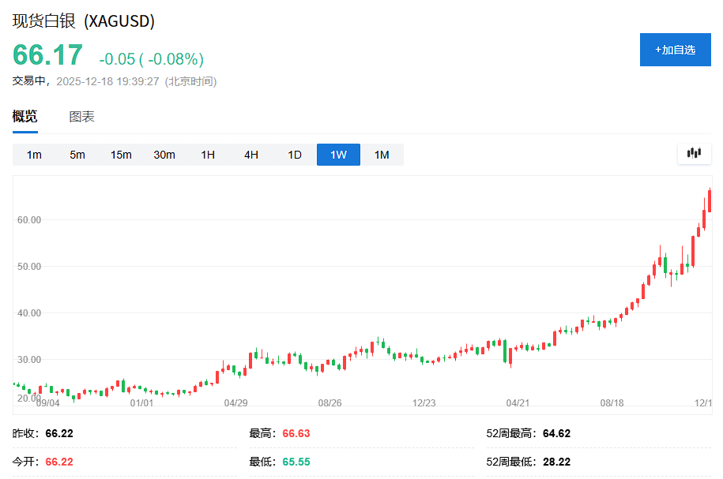Screen dimensions: 723x479
Task: Select the 30m timeframe
Action: [x=164, y=155]
